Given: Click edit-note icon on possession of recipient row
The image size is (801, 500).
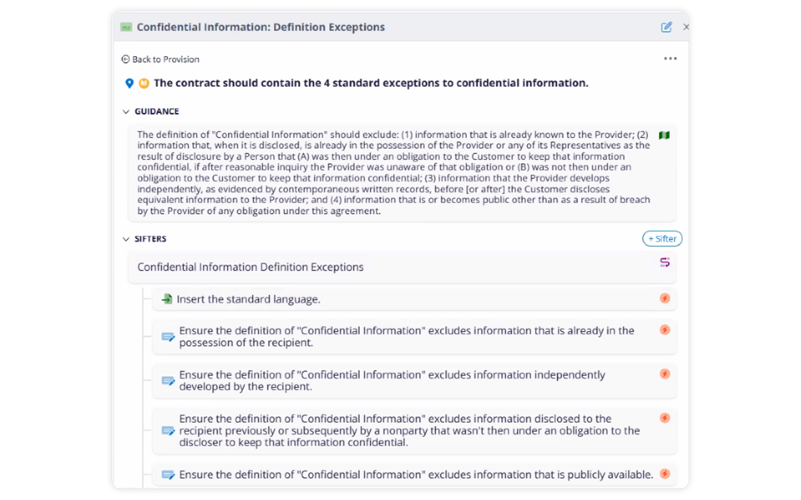Looking at the screenshot, I should pos(168,337).
